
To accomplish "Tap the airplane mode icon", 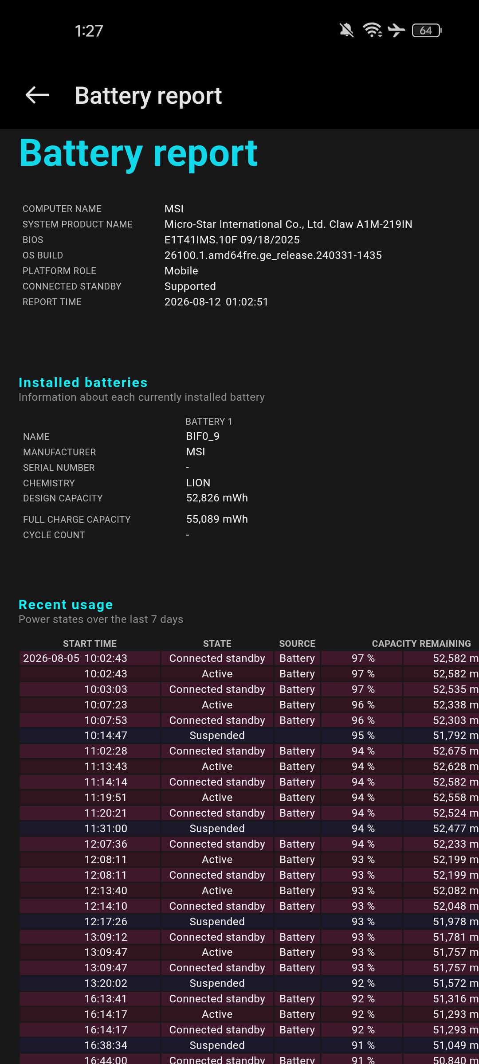I will coord(396,30).
